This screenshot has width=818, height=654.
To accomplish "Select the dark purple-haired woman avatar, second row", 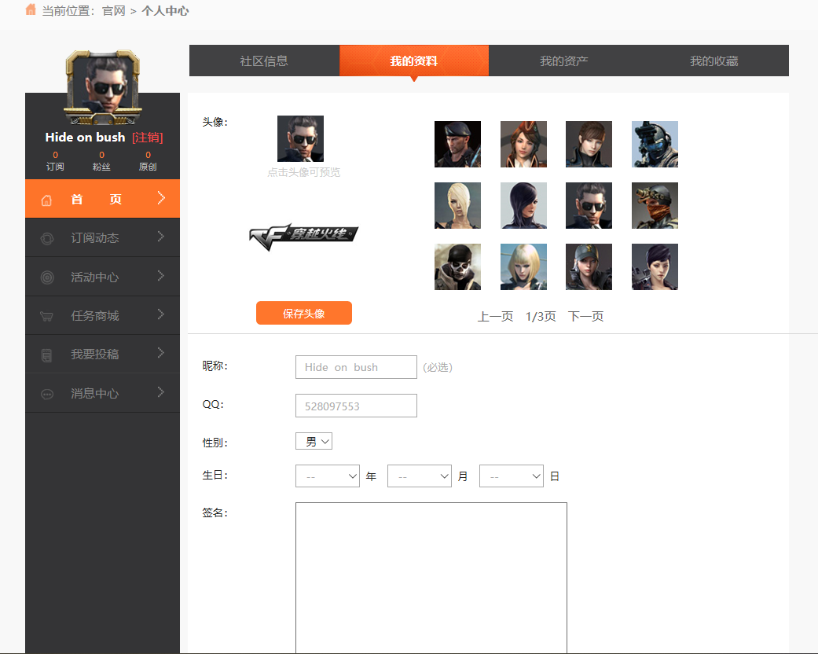I will (x=523, y=205).
